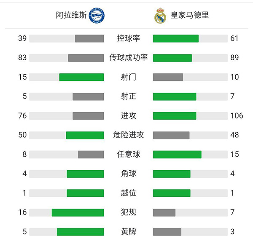The height and width of the screenshot is (239, 253).
Task: Select the 危险进攻 stat label
Action: [129, 135]
